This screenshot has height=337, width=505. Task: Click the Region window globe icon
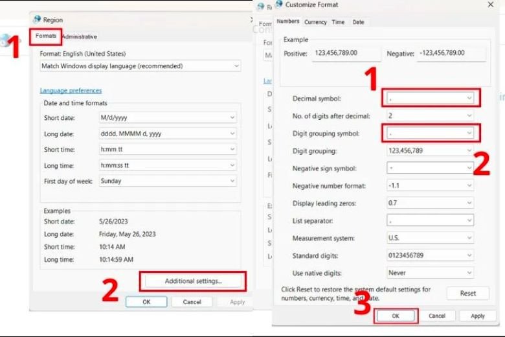tap(37, 19)
